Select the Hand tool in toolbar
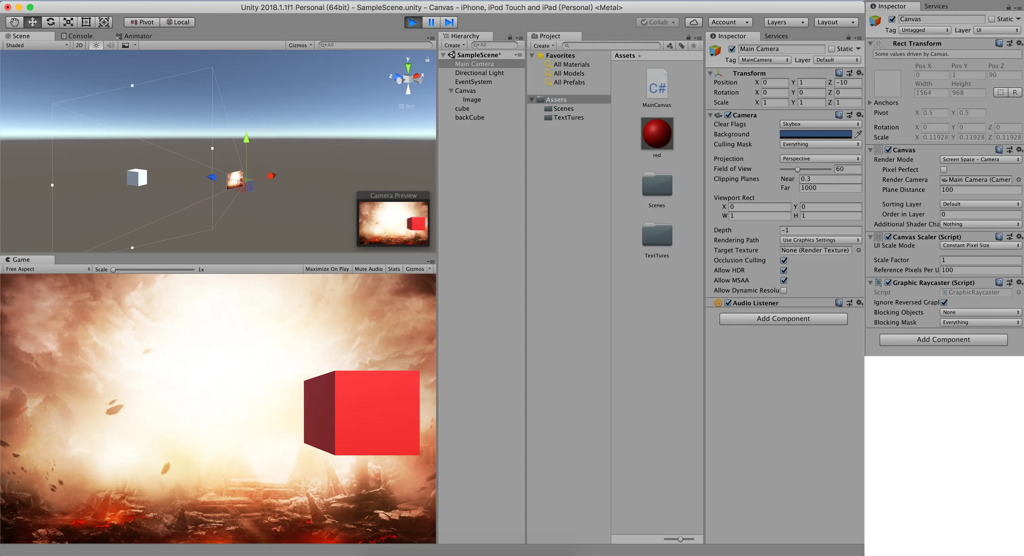The height and width of the screenshot is (556, 1024). click(x=15, y=22)
